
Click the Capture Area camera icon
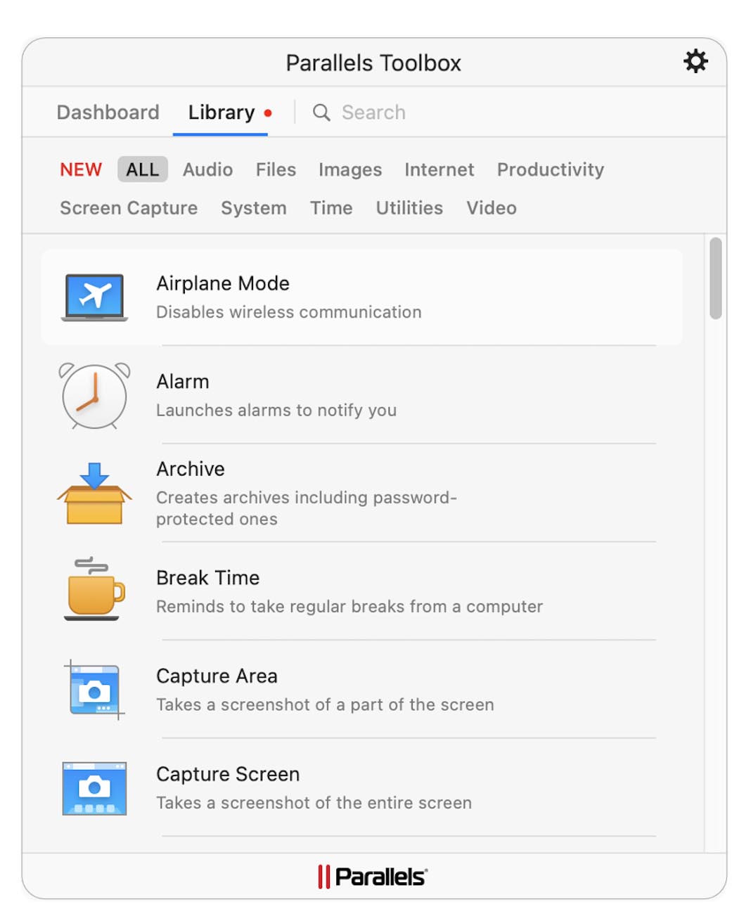[x=94, y=690]
